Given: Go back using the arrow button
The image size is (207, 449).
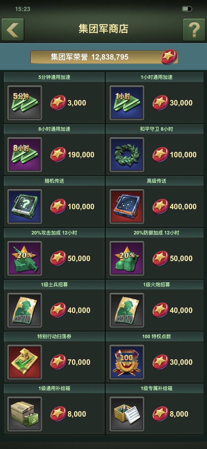Looking at the screenshot, I should coord(13,30).
